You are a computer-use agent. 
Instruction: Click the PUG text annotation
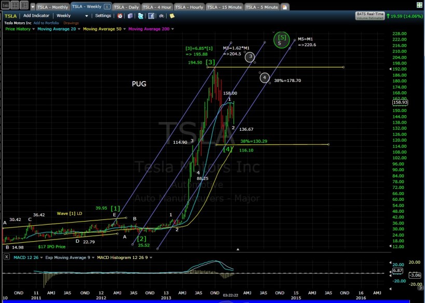point(139,84)
